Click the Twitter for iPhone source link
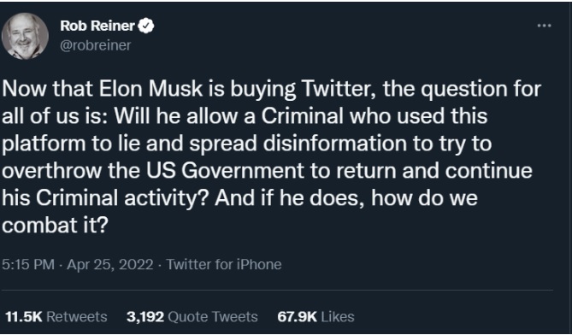Image resolution: width=572 pixels, height=335 pixels. click(x=224, y=264)
